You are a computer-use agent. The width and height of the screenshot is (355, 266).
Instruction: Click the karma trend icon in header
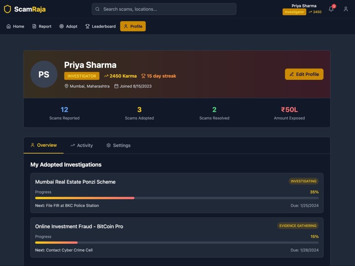[x=310, y=12]
